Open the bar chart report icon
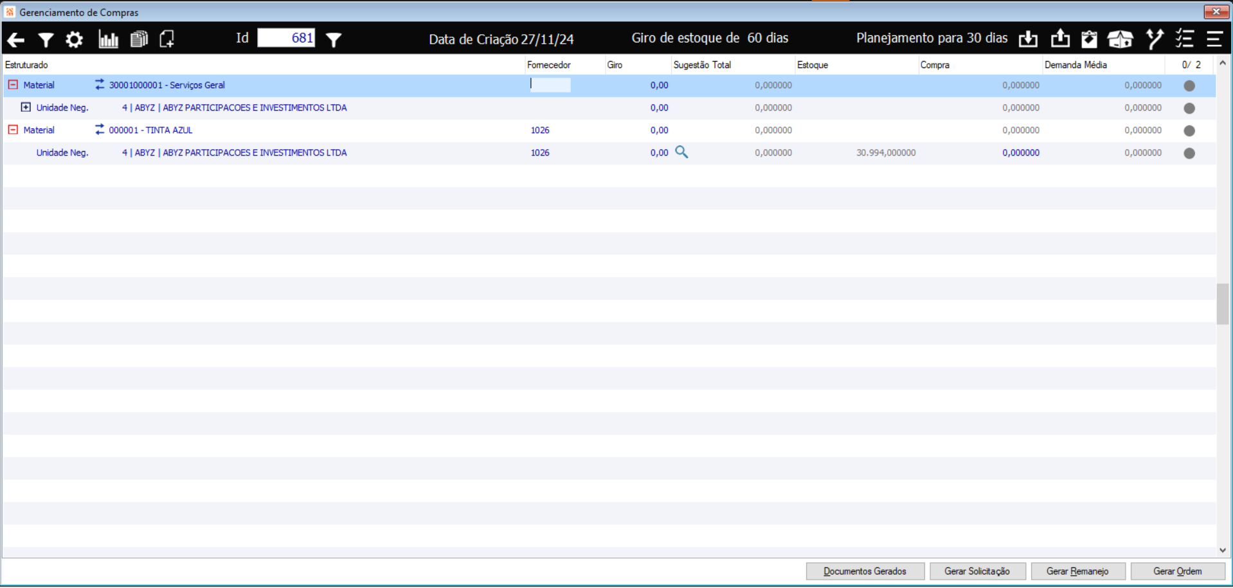The height and width of the screenshot is (588, 1233). point(108,39)
